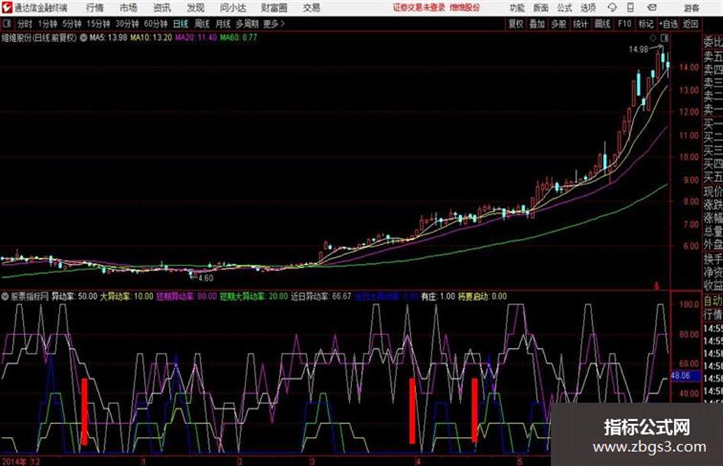Click the 14.98 high price annotation
723x466 pixels.
coord(638,49)
